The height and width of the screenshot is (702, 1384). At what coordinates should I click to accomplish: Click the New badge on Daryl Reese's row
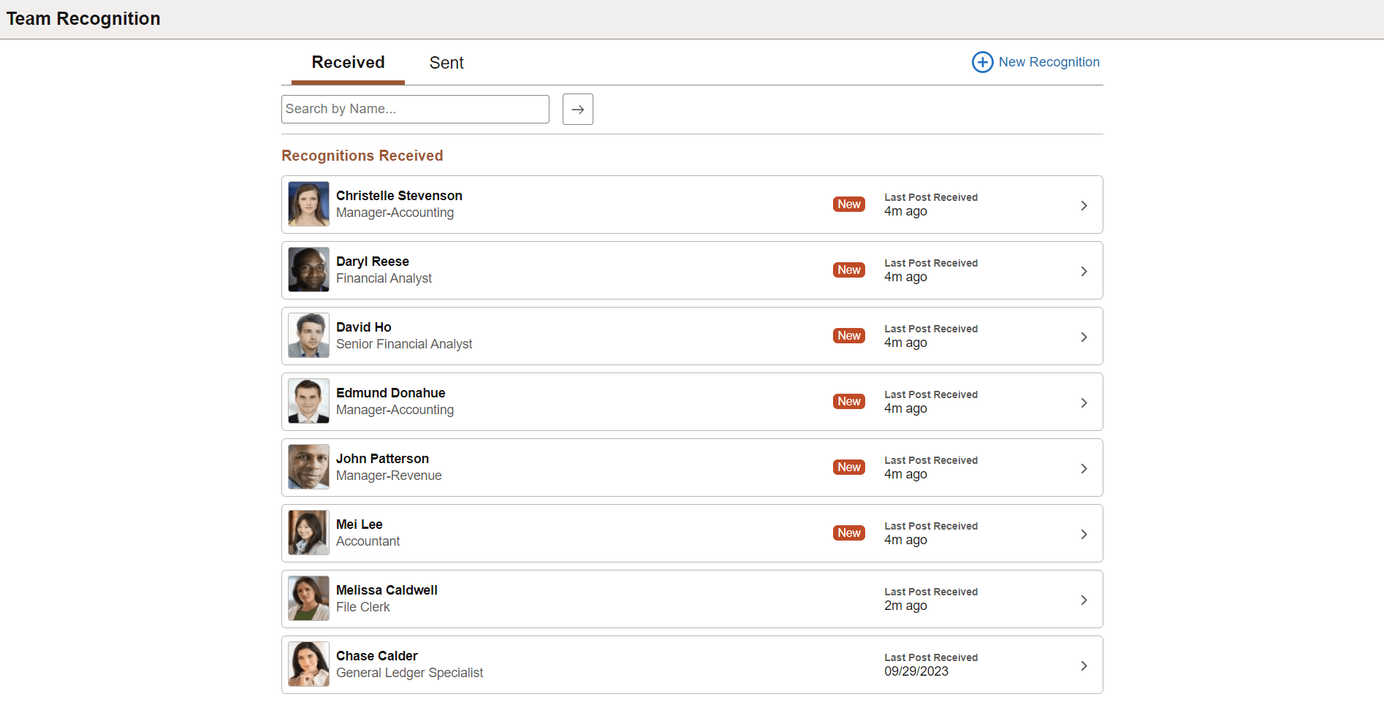[848, 270]
